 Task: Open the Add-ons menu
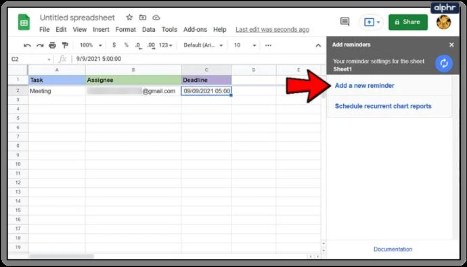195,30
